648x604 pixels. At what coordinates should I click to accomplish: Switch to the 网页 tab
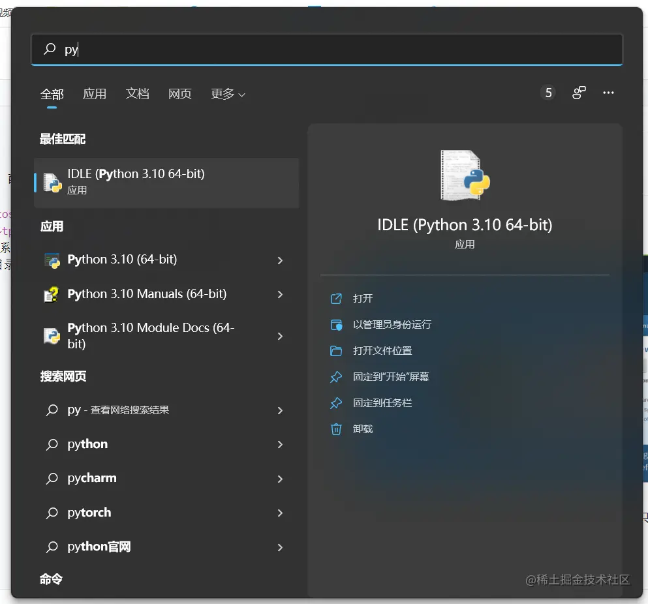(179, 94)
